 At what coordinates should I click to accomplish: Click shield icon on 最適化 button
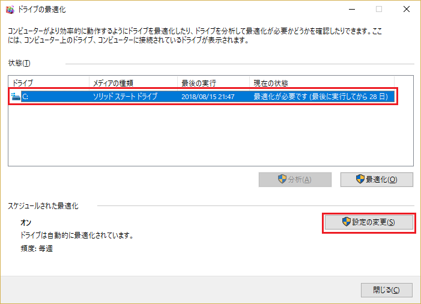[360, 179]
